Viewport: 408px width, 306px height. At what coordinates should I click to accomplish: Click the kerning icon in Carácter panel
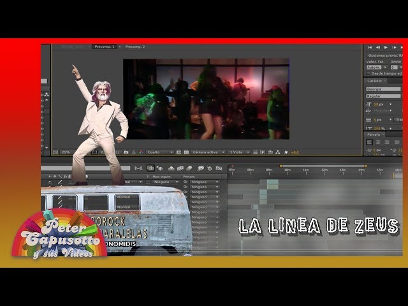click(368, 111)
